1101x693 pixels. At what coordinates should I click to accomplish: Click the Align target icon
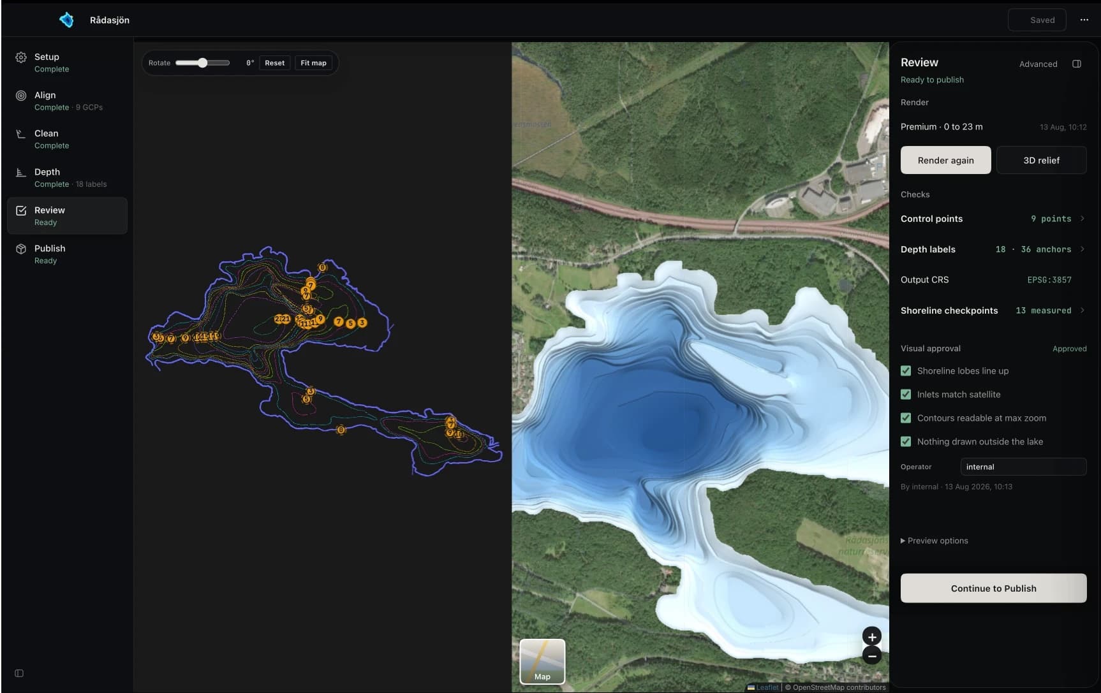coord(21,96)
